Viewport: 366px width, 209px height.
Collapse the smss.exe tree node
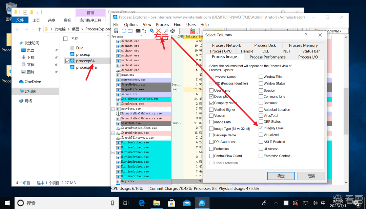pos(113,75)
